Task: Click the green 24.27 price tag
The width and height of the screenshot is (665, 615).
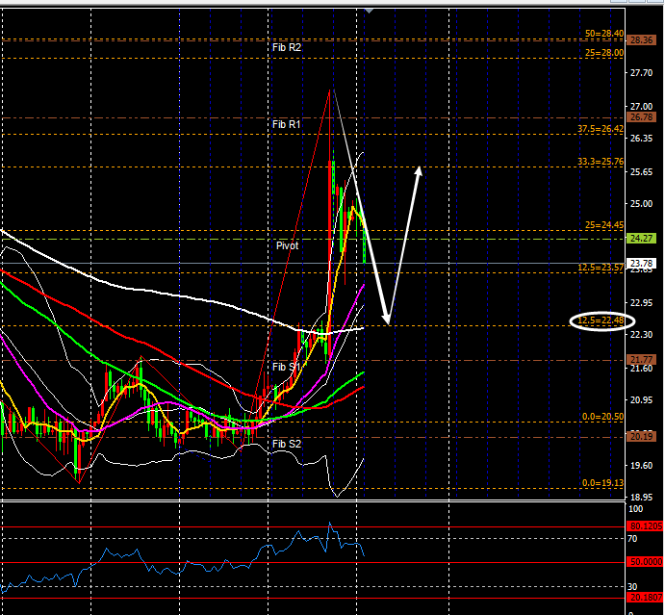Action: [641, 238]
